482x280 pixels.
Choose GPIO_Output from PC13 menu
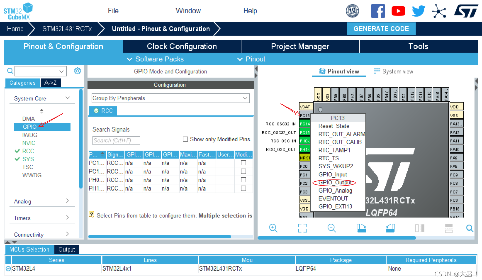coord(335,182)
